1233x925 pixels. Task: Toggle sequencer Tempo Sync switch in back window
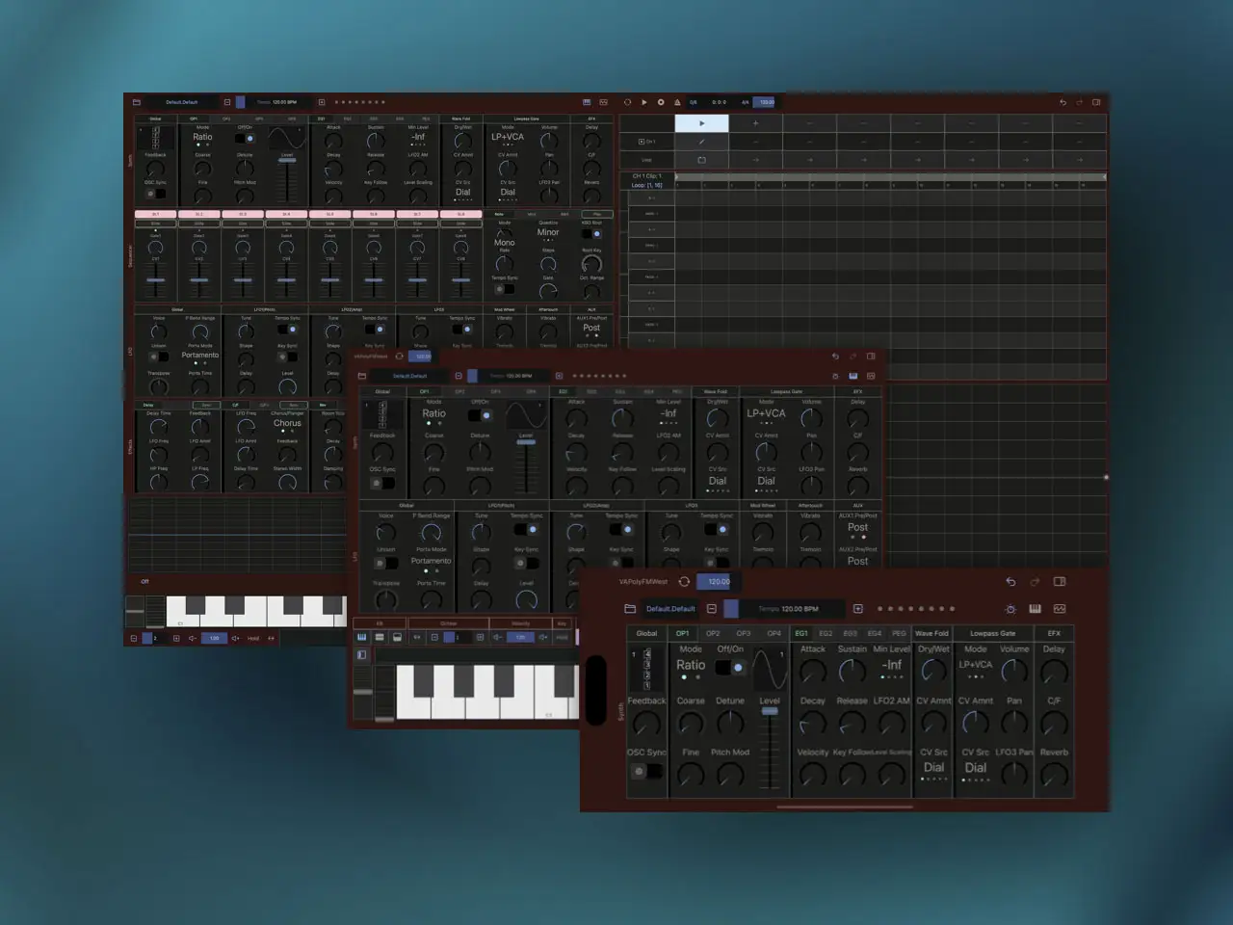[x=505, y=289]
